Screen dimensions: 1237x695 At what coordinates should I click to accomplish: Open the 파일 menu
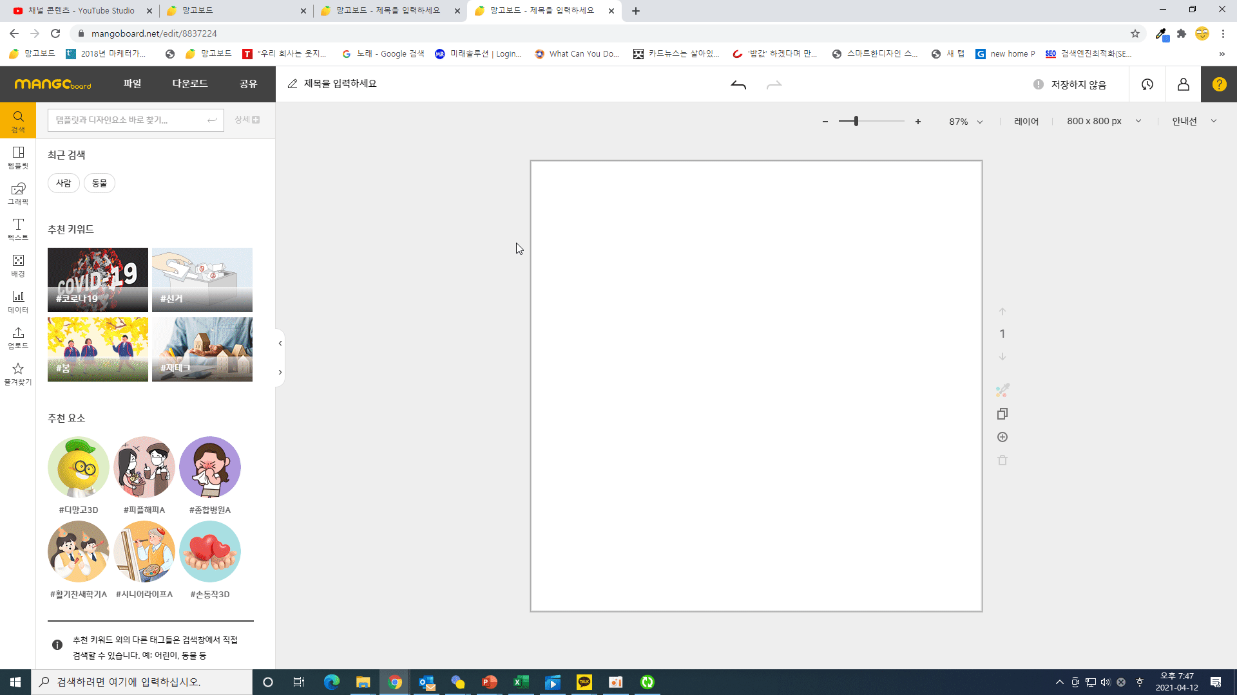pyautogui.click(x=132, y=84)
